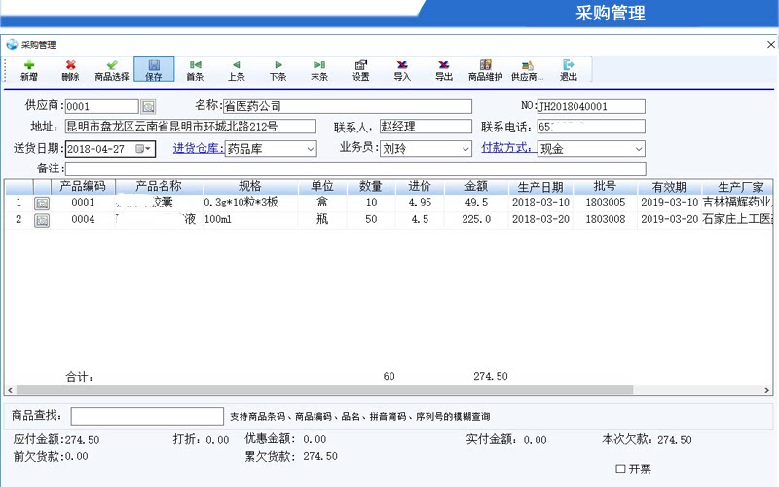Click row 1 product lookup icon
The image size is (779, 487).
pyautogui.click(x=42, y=203)
